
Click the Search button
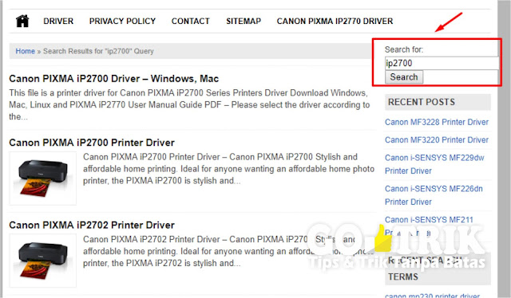point(404,77)
